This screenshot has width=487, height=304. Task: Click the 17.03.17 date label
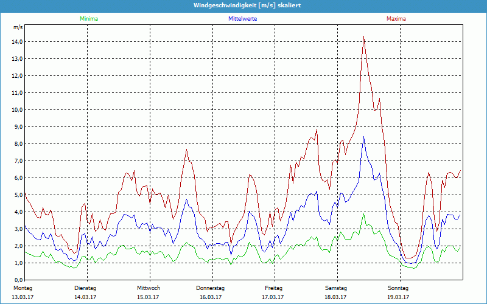coord(273,297)
